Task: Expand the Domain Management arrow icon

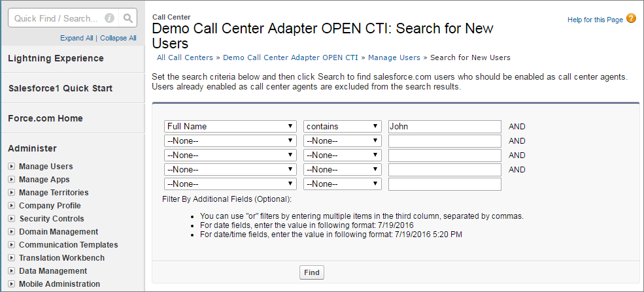Action: [12, 232]
